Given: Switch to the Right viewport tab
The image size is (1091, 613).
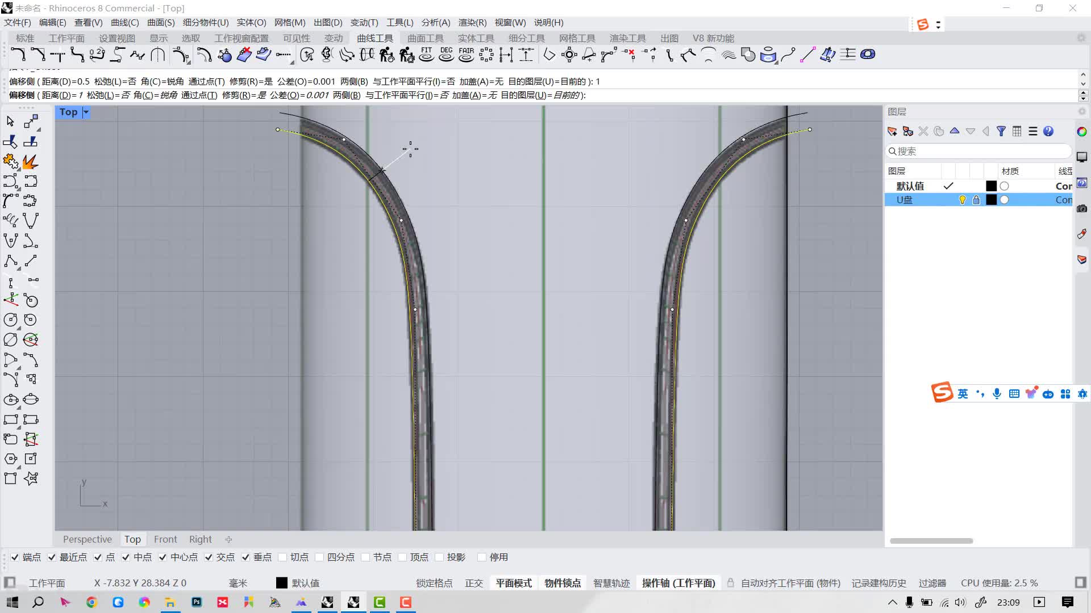Looking at the screenshot, I should pos(200,539).
